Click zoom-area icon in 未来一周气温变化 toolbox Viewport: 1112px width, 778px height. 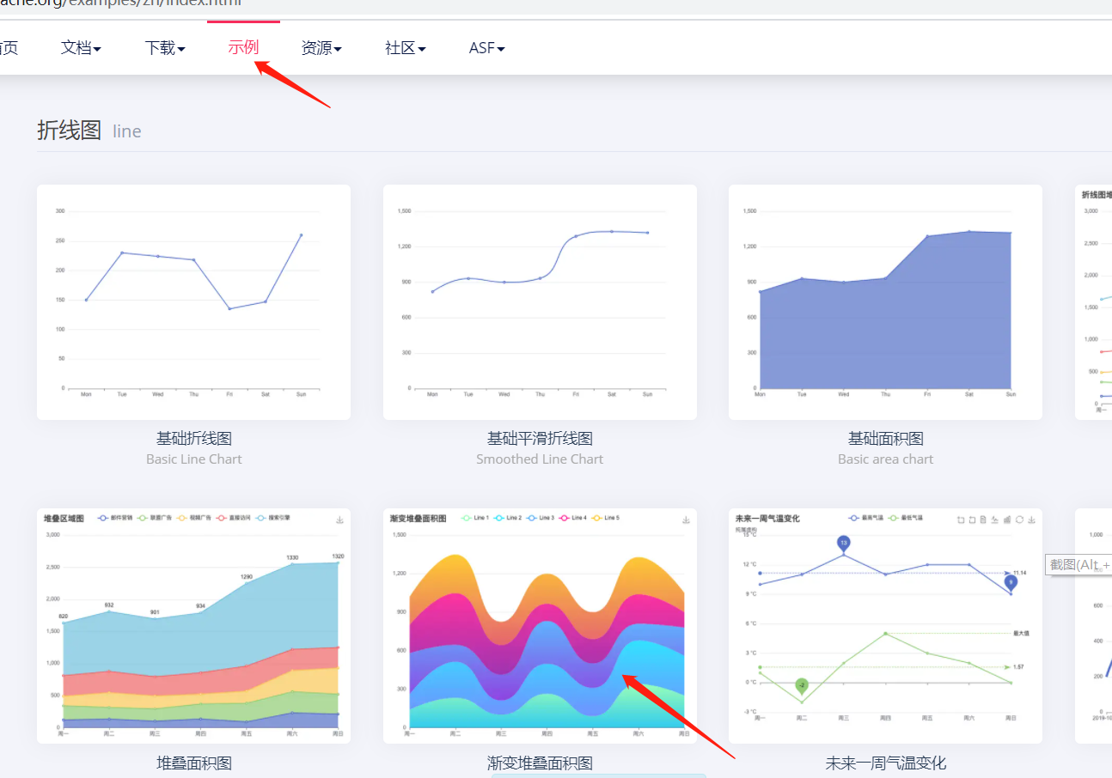click(961, 520)
